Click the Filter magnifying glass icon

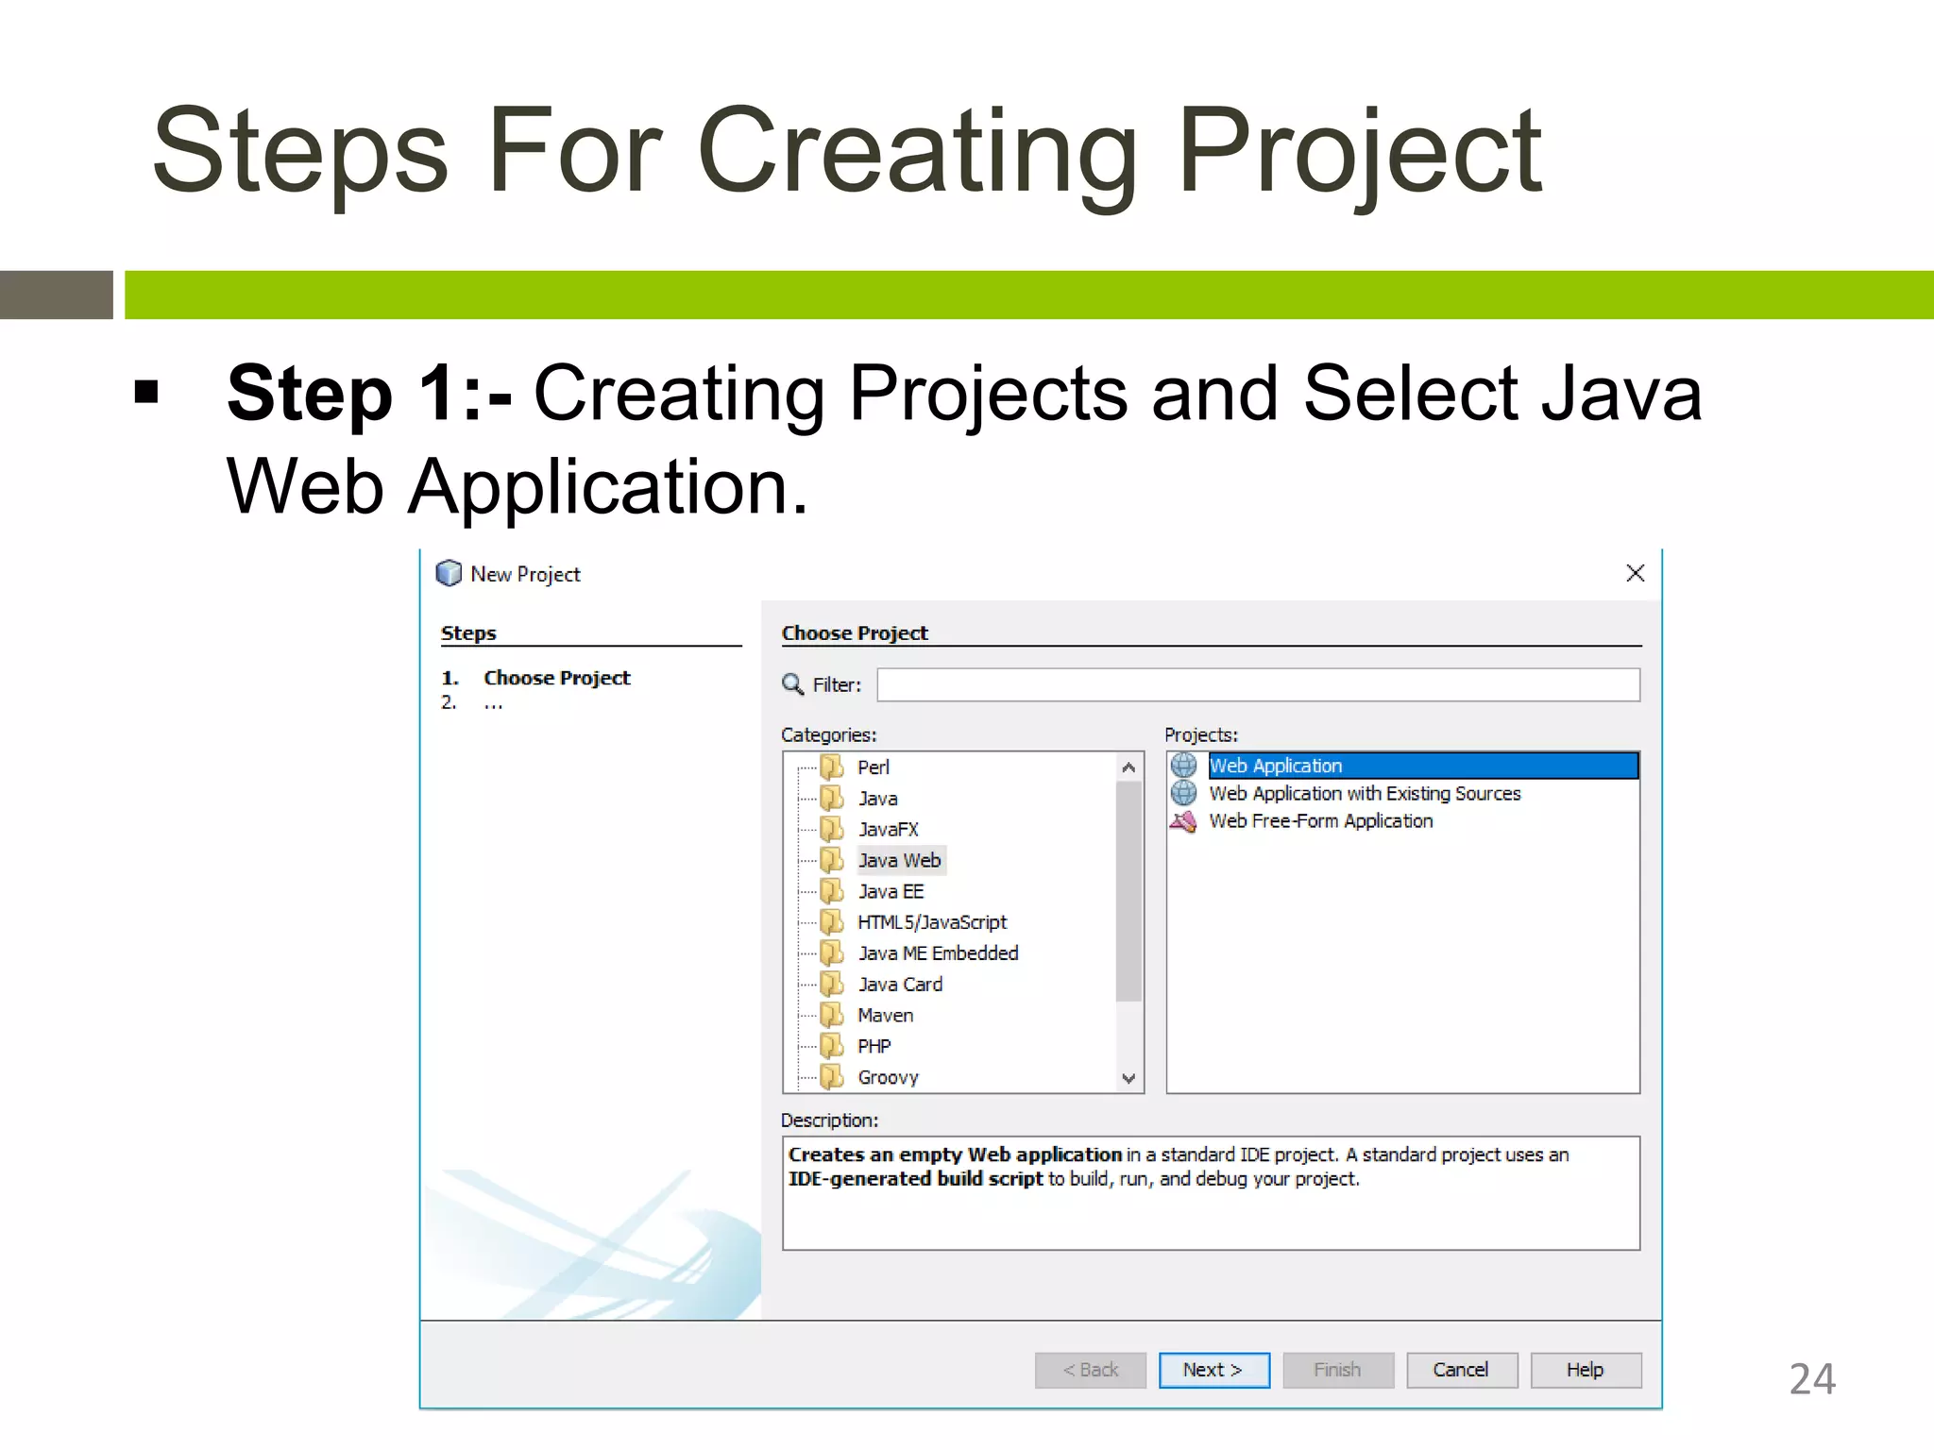pos(792,684)
